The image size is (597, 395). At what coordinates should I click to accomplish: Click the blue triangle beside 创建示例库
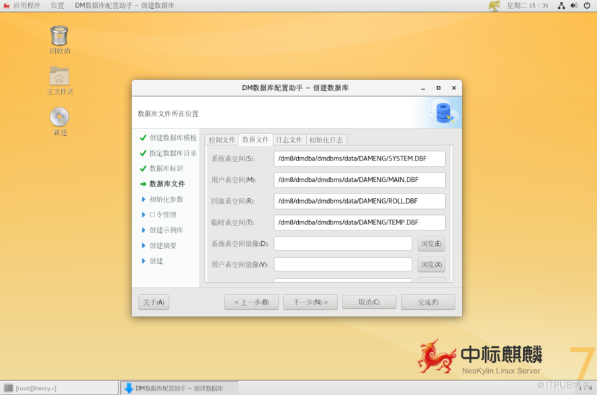click(144, 230)
